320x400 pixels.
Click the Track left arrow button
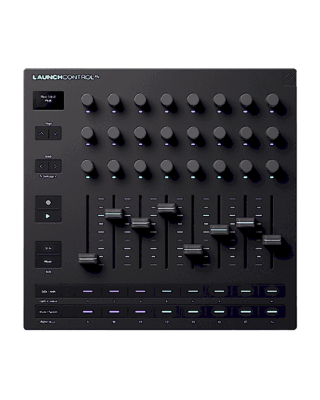point(42,166)
